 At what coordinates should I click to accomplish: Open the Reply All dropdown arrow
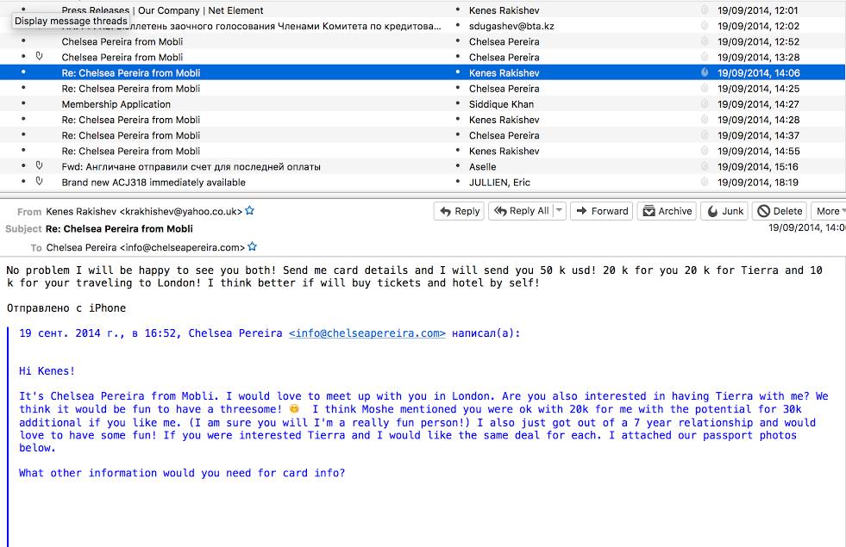559,211
